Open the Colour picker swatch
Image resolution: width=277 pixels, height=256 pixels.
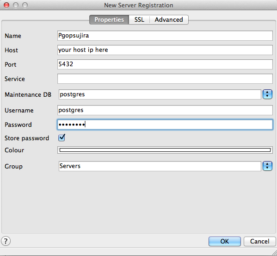pos(165,150)
